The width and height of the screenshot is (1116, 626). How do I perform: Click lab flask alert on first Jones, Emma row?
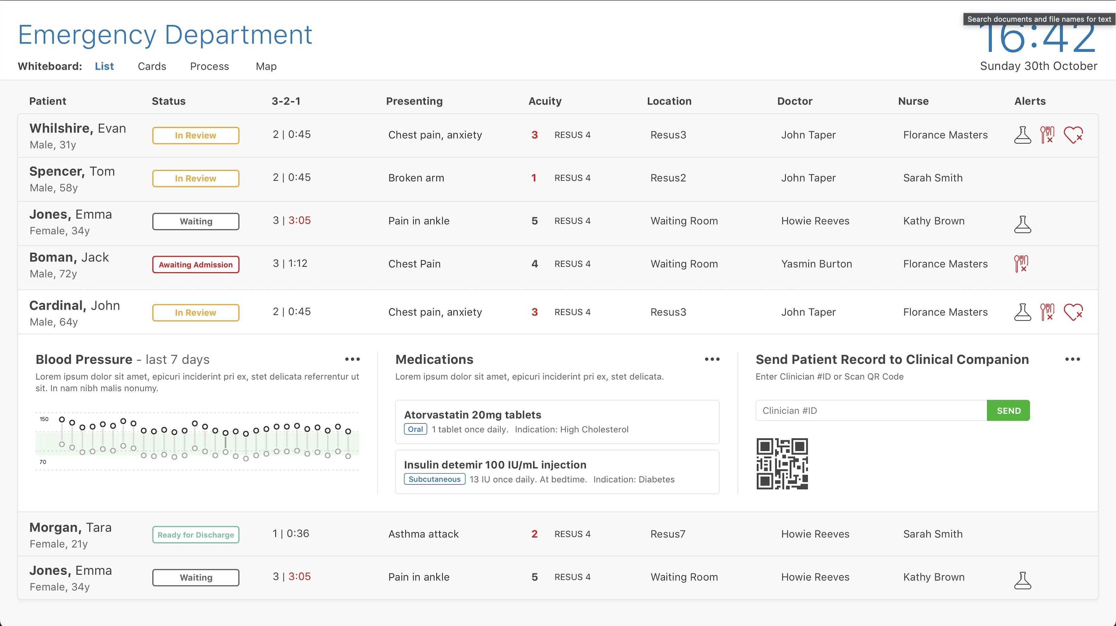pos(1022,224)
